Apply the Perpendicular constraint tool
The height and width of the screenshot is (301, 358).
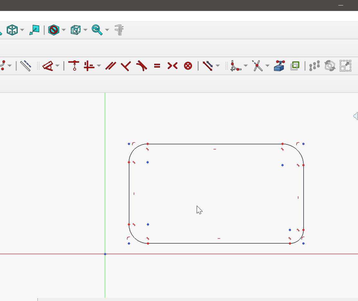pyautogui.click(x=126, y=66)
